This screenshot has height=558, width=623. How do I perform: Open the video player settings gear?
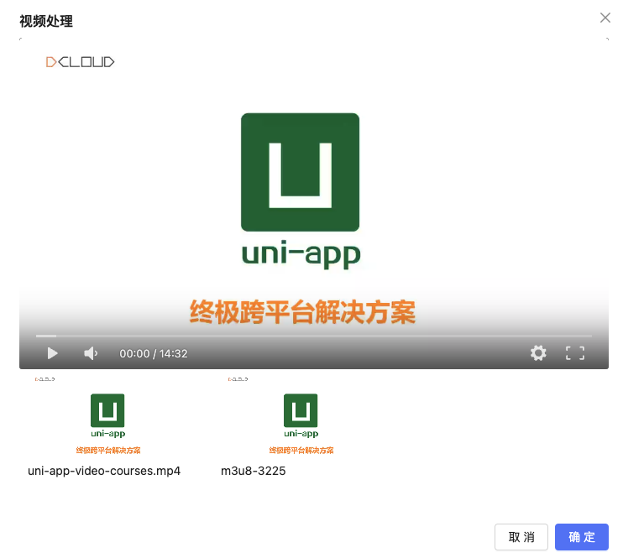[538, 353]
